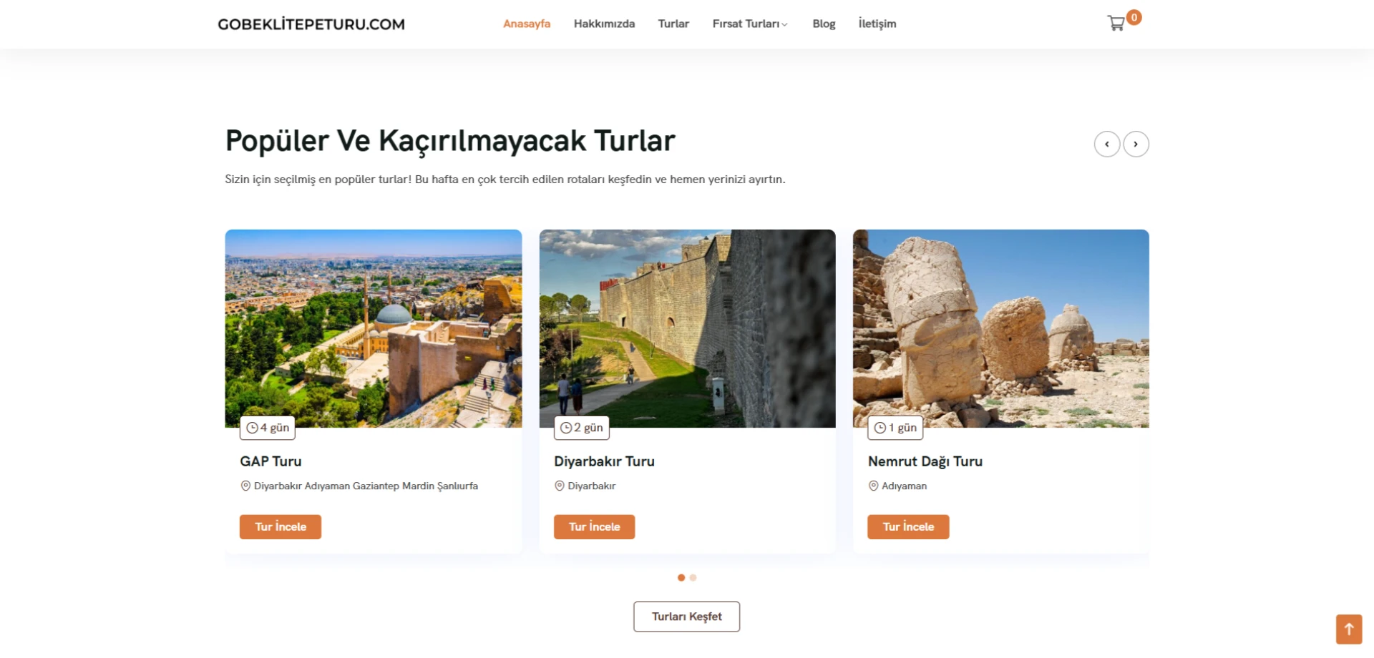
Task: Open the Hakkımızda menu item
Action: [x=604, y=24]
